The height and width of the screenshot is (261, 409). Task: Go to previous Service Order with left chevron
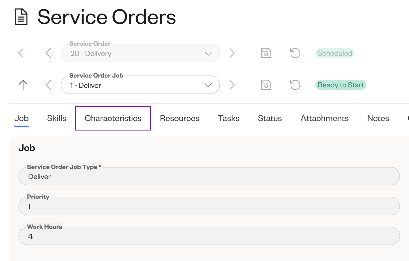(x=48, y=53)
